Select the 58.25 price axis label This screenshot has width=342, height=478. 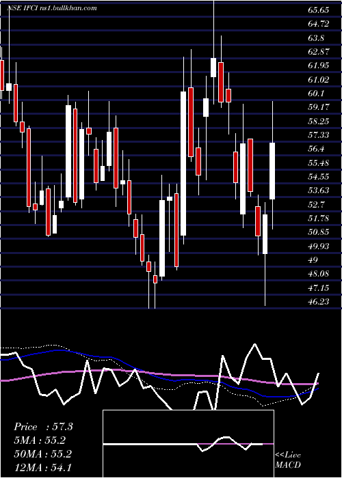click(319, 122)
